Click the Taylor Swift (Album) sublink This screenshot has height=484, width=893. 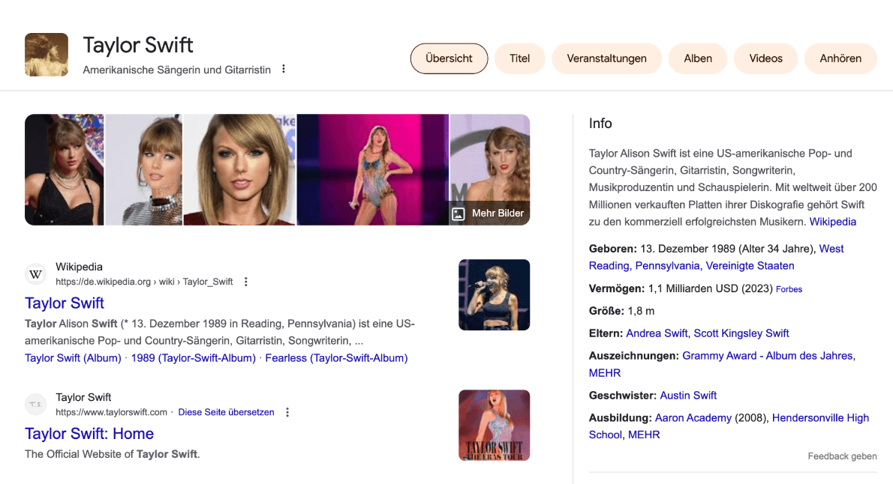[73, 357]
